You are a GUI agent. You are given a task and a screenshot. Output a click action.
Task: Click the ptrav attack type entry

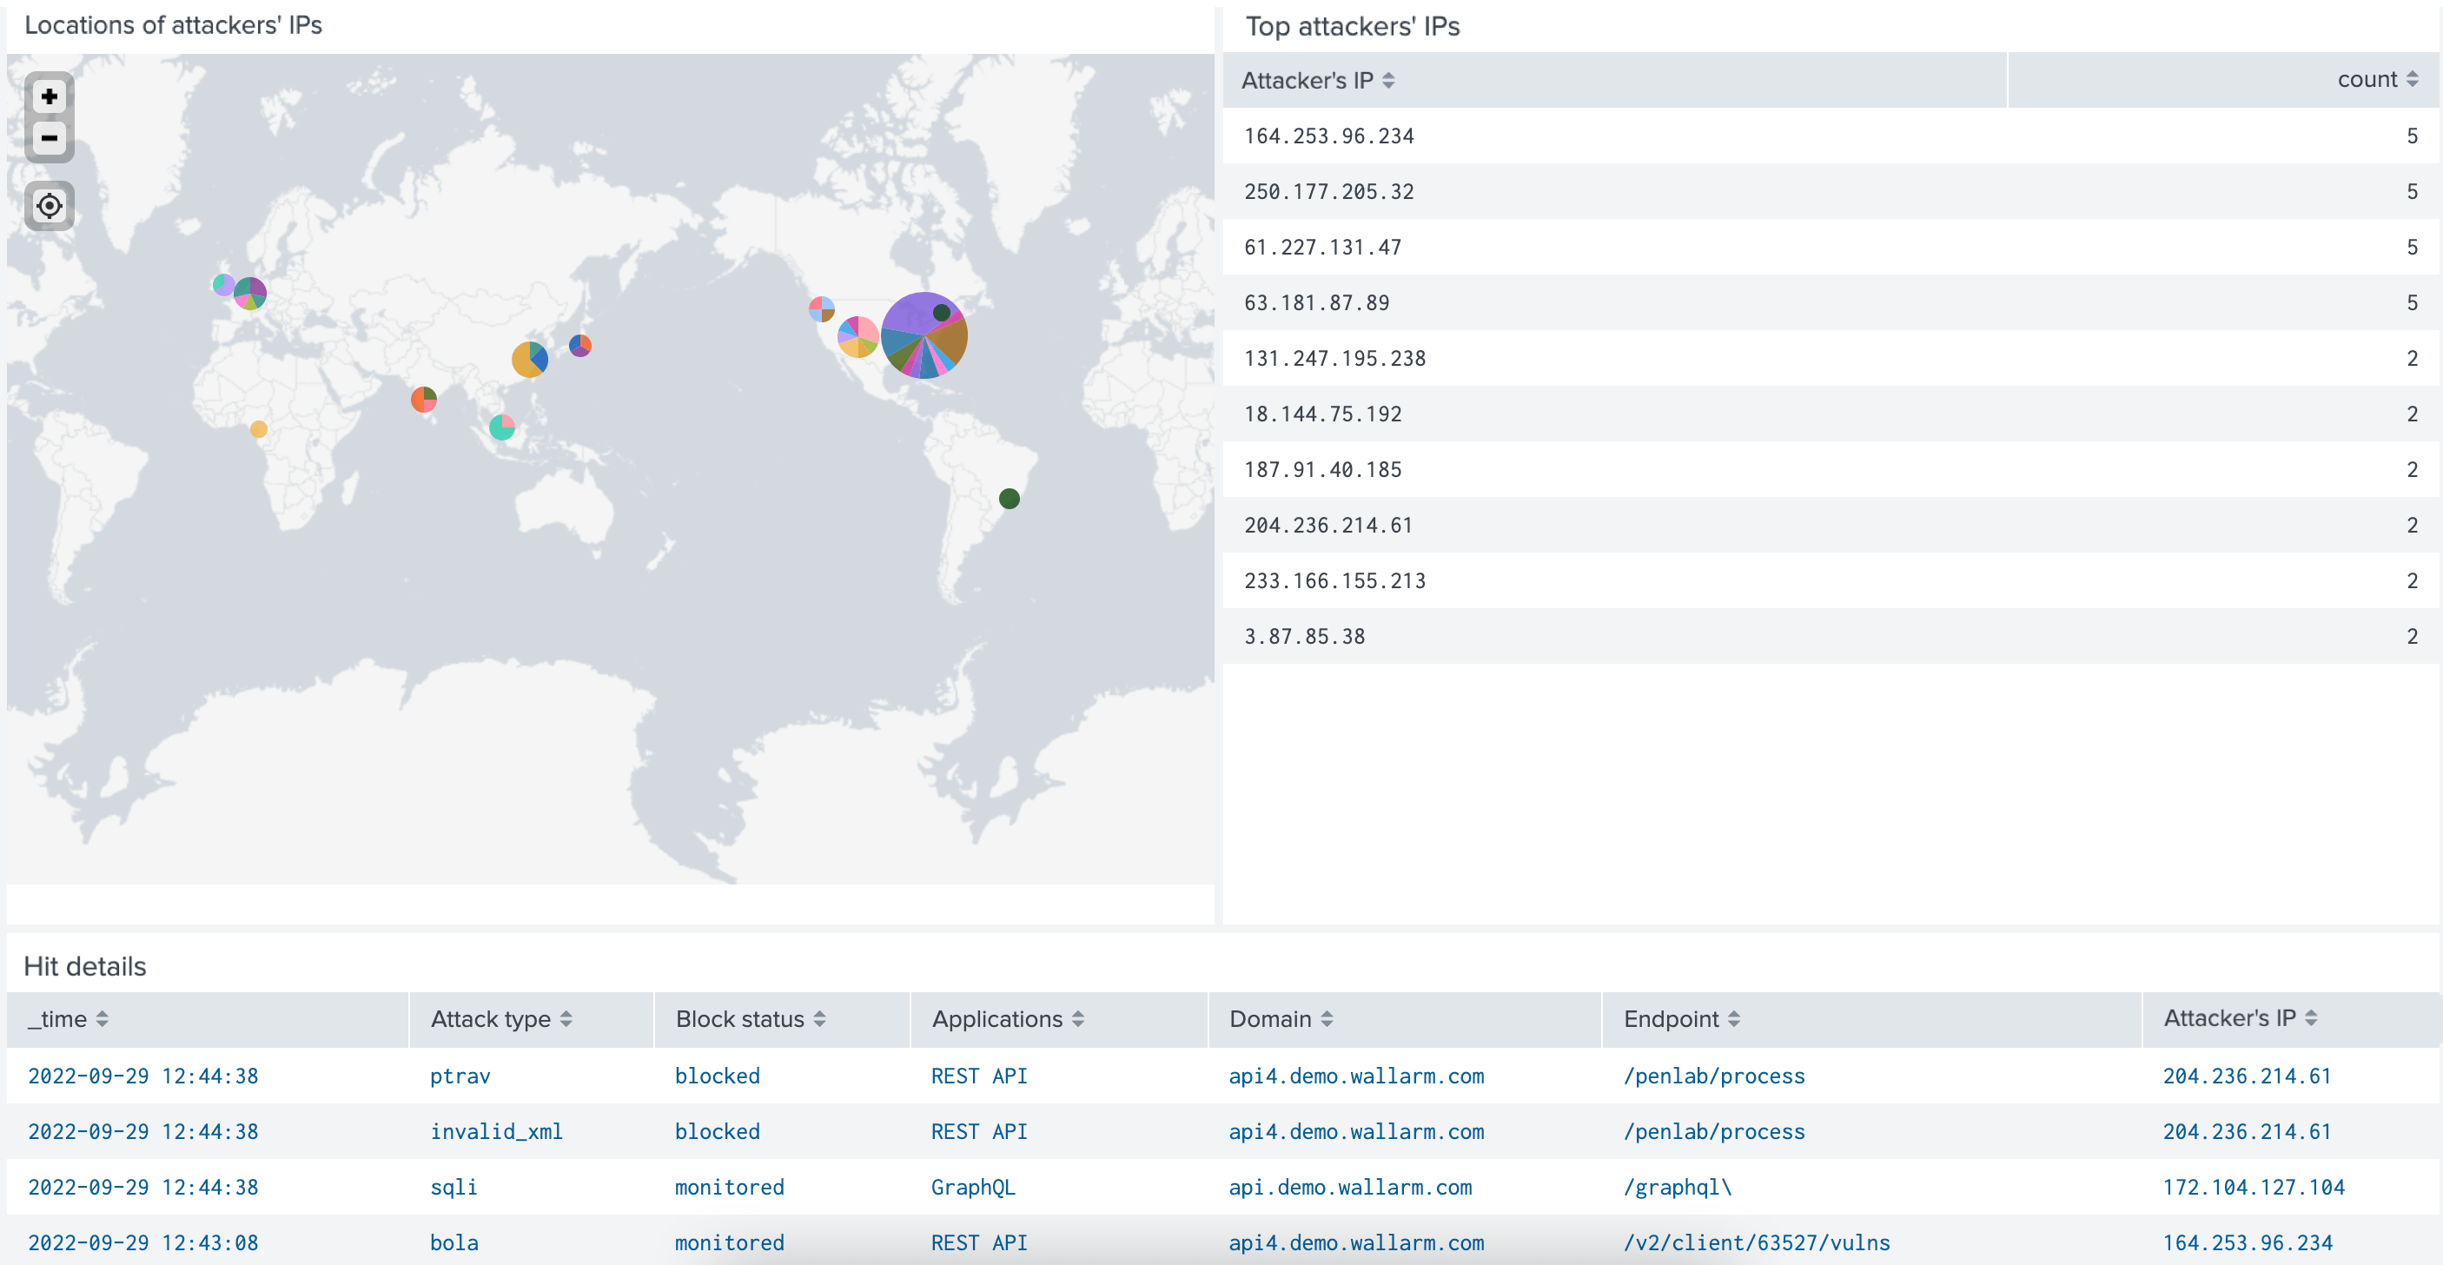[459, 1076]
